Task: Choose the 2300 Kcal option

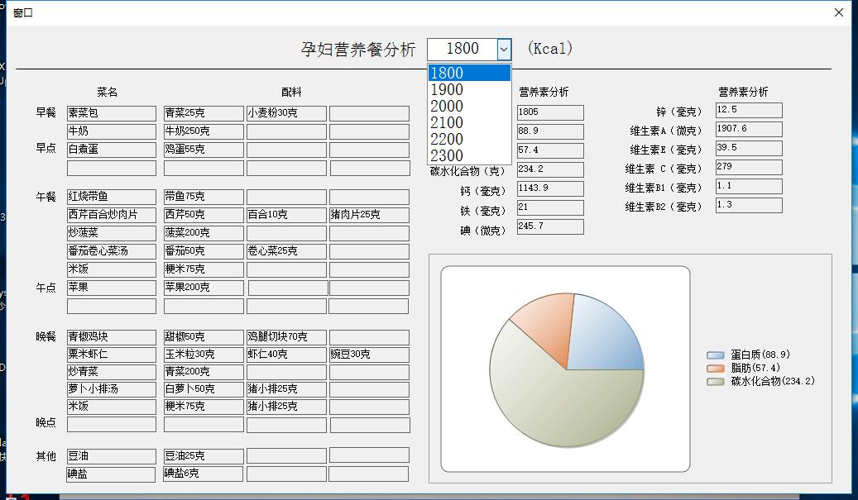Action: point(469,155)
